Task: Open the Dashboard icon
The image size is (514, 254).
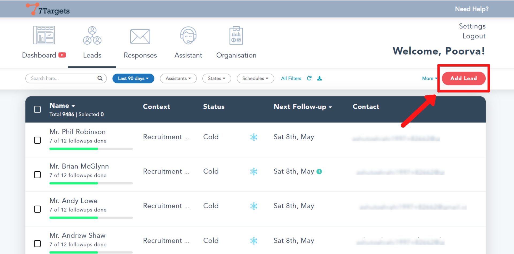Action: tap(44, 35)
